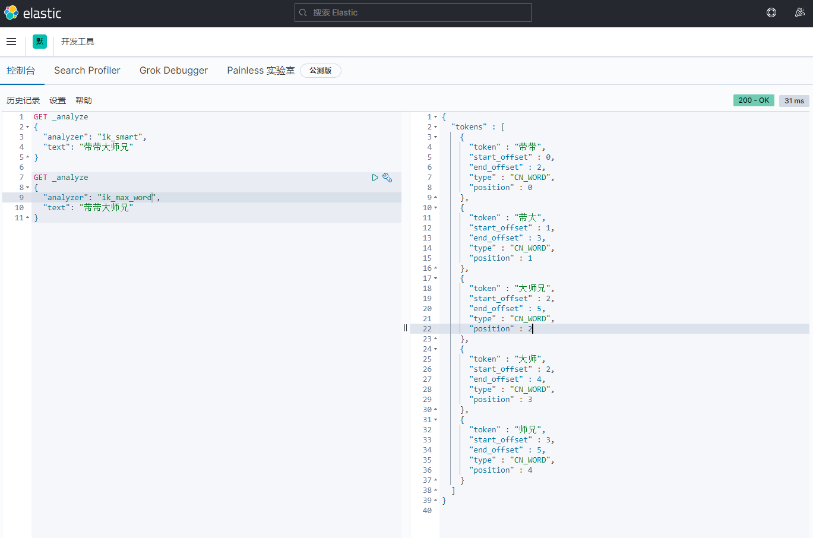Run the selected request with play icon

pyautogui.click(x=375, y=178)
